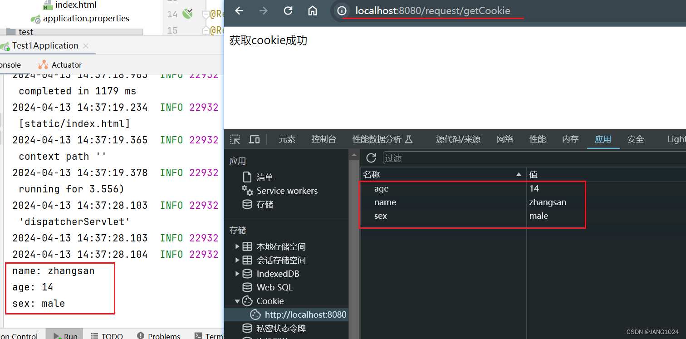Click the address bar URL localhost:8080/request/getCookie

433,11
